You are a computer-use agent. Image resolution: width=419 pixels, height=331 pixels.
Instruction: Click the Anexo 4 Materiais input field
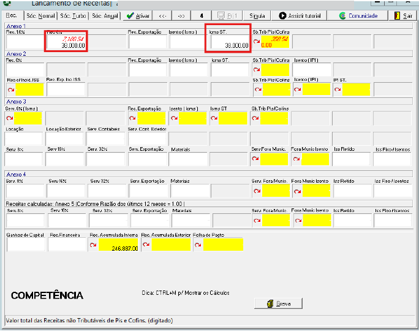point(190,191)
